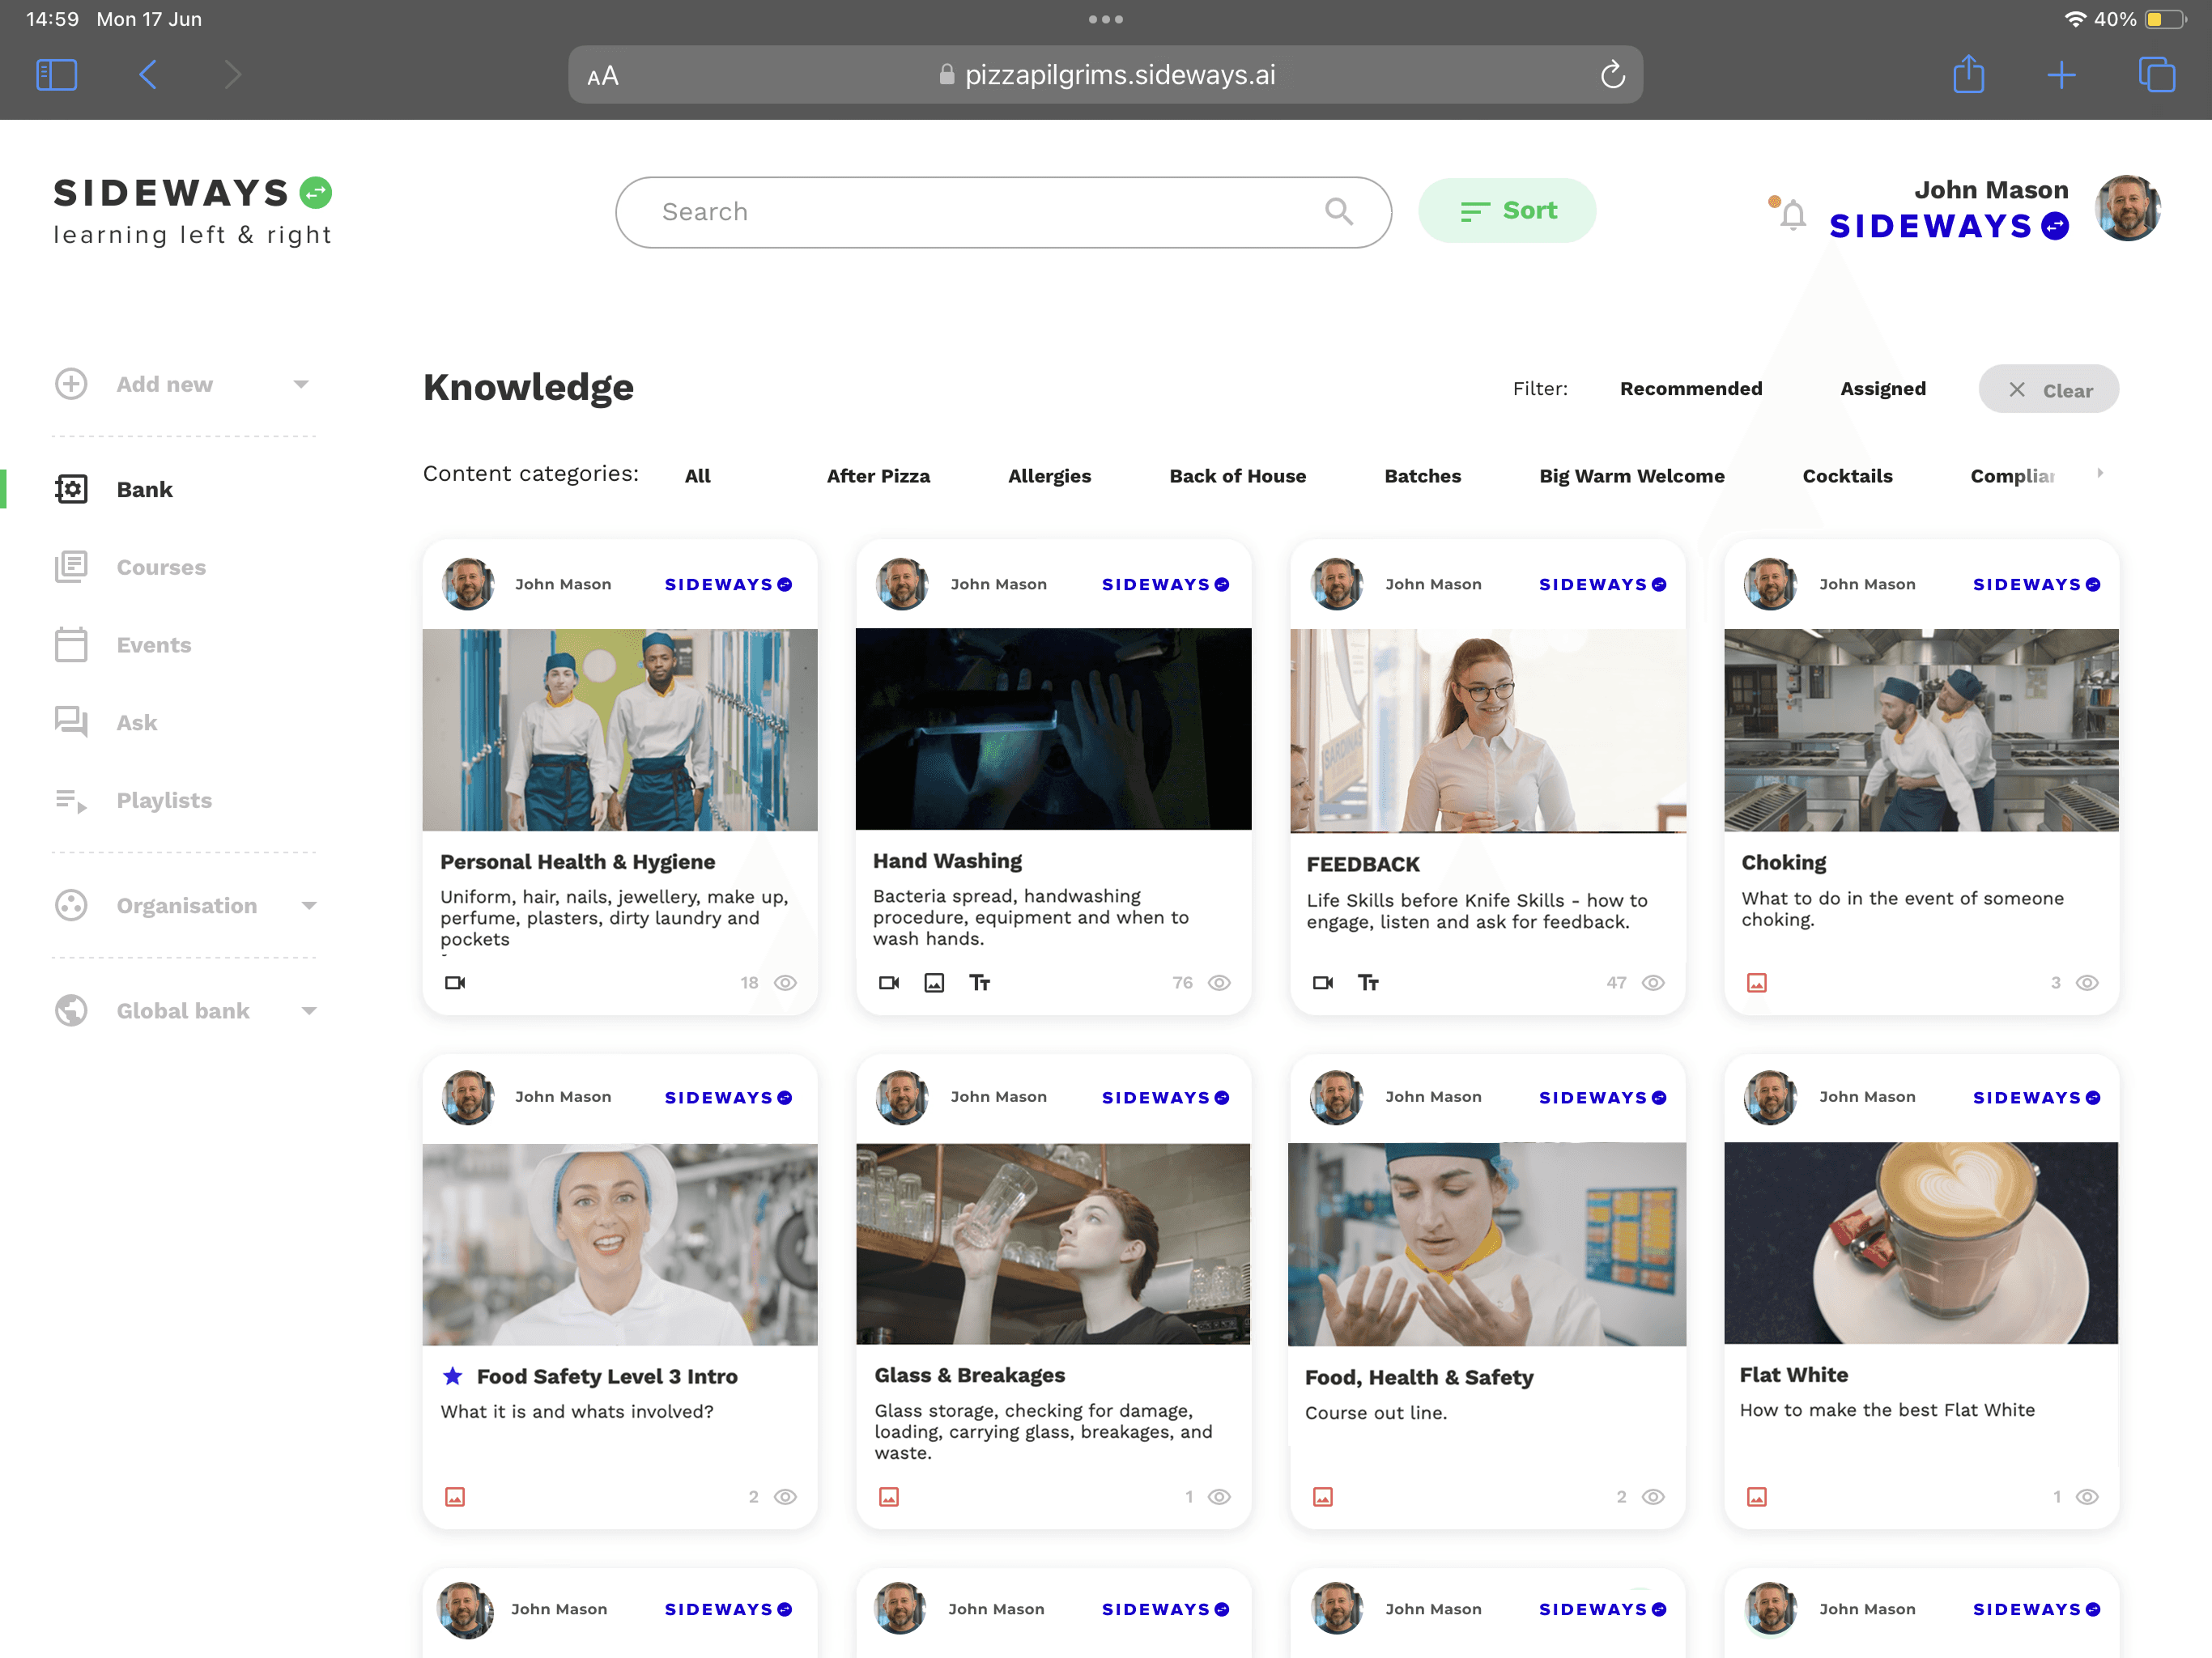Enable the Assigned filter
Screen dimensions: 2212x1658
click(1882, 389)
